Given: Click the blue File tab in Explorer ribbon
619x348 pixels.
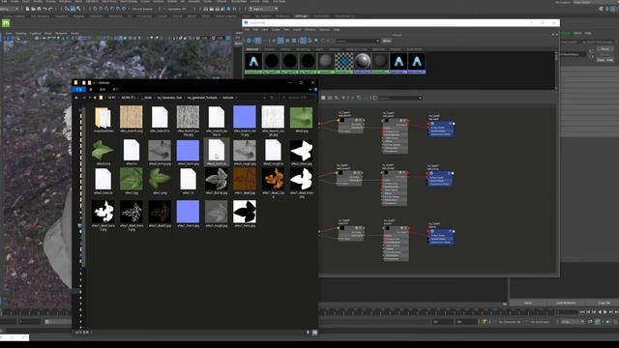Looking at the screenshot, I should coord(78,90).
